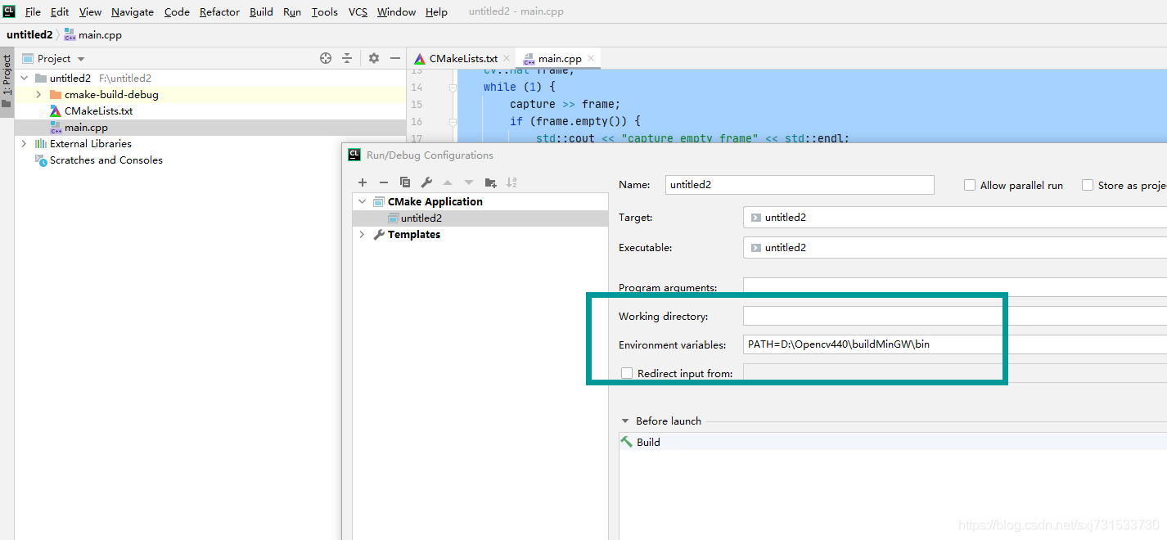Open the Help menu
This screenshot has height=540, width=1167.
point(436,11)
